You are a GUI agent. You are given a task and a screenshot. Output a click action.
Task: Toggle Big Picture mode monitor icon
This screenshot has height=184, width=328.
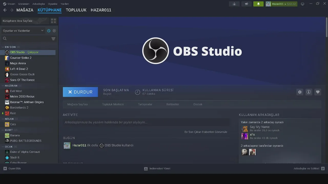pos(302,4)
